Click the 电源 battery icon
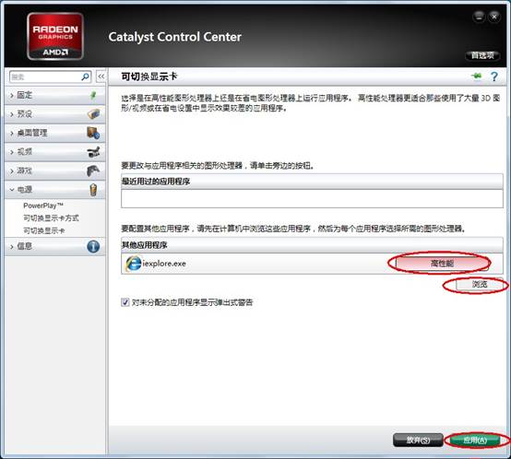The width and height of the screenshot is (511, 459). [x=93, y=190]
